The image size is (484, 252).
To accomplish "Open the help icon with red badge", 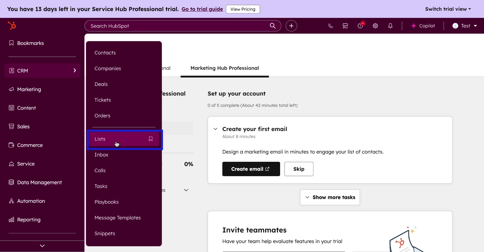I will point(360,26).
